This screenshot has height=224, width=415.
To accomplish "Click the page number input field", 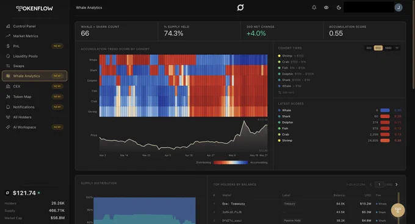I will (x=379, y=184).
